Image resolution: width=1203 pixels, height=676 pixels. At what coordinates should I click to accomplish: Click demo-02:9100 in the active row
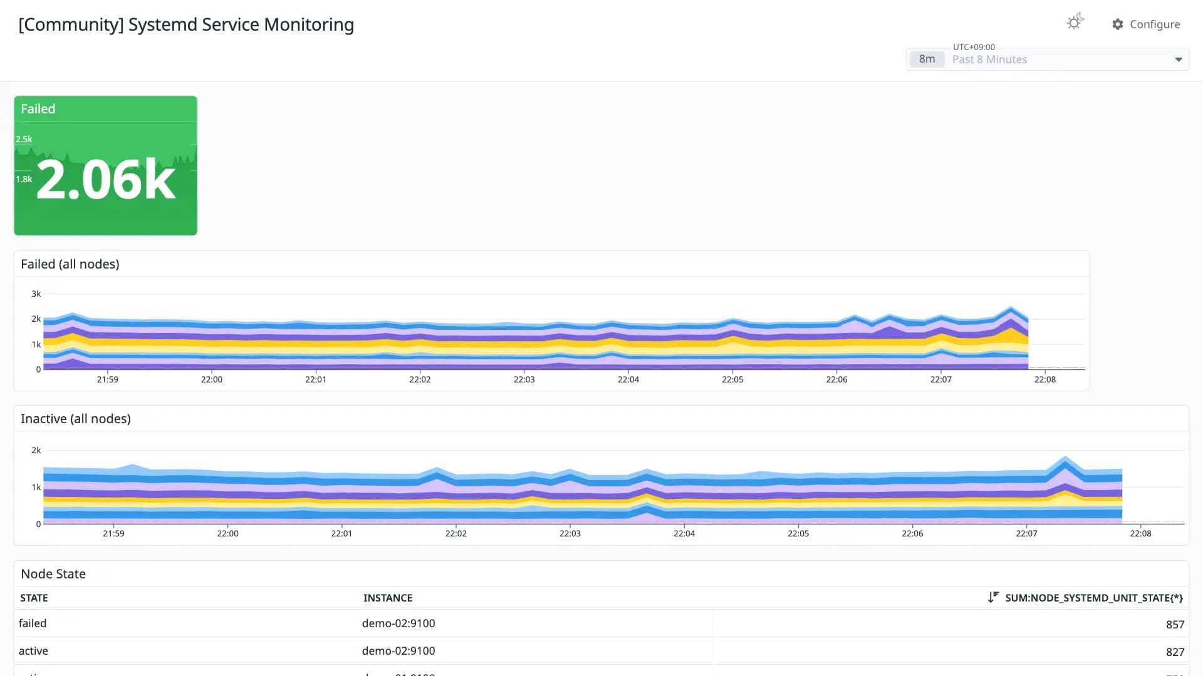pos(398,651)
